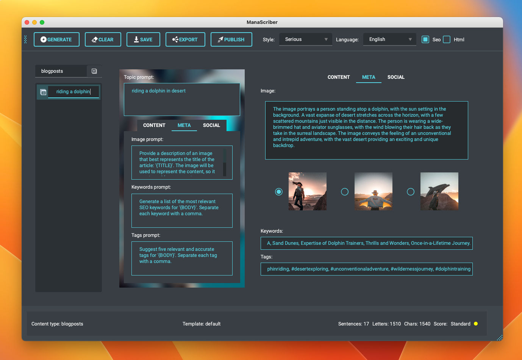Open the blogposts content type selector
The height and width of the screenshot is (360, 522).
61,71
